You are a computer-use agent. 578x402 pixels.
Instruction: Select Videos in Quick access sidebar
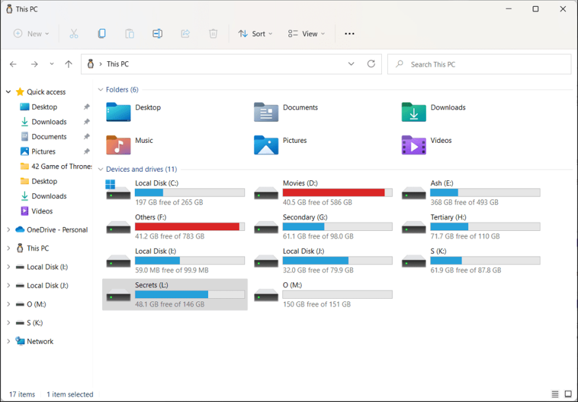tap(42, 211)
